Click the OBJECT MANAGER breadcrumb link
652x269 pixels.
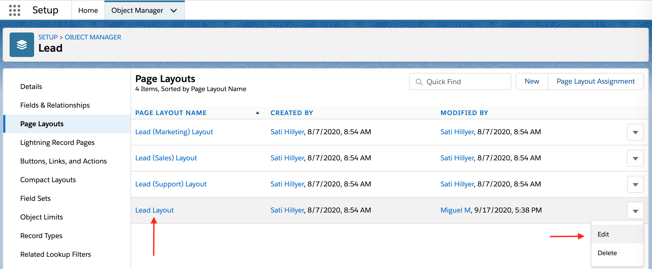[93, 37]
